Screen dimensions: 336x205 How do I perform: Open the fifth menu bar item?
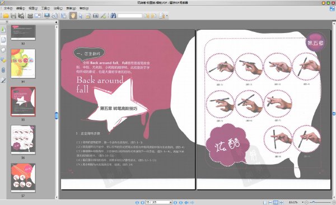click(58, 8)
